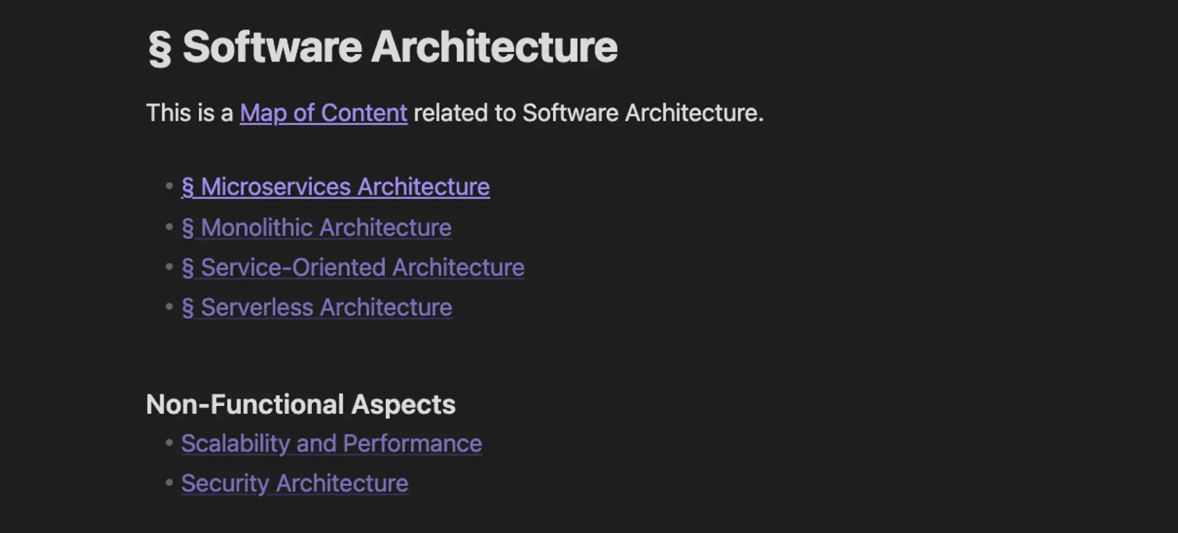Open the Map of Content link
Screen dimensions: 1178x533
[323, 113]
